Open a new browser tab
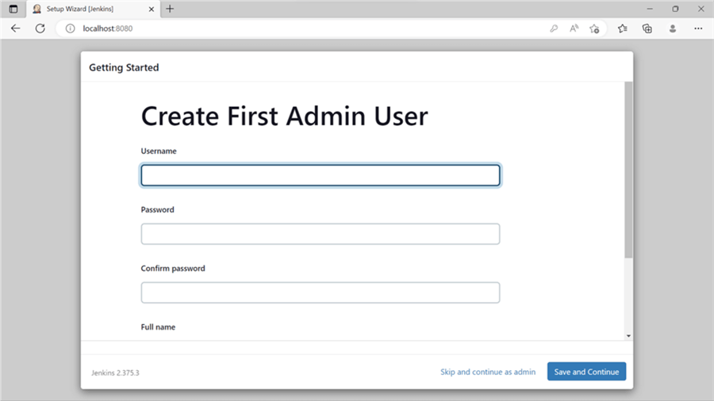Viewport: 714px width, 401px height. (x=170, y=9)
